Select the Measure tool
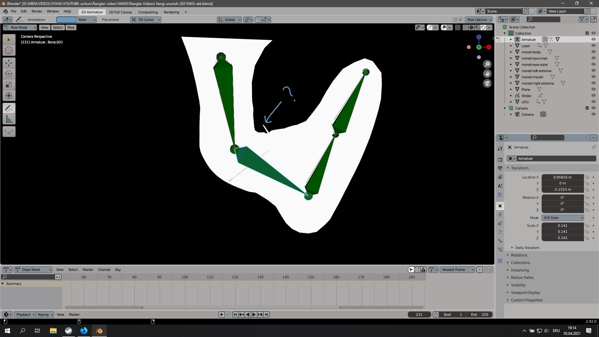Screen dimensions: 599x337 [x=9, y=119]
